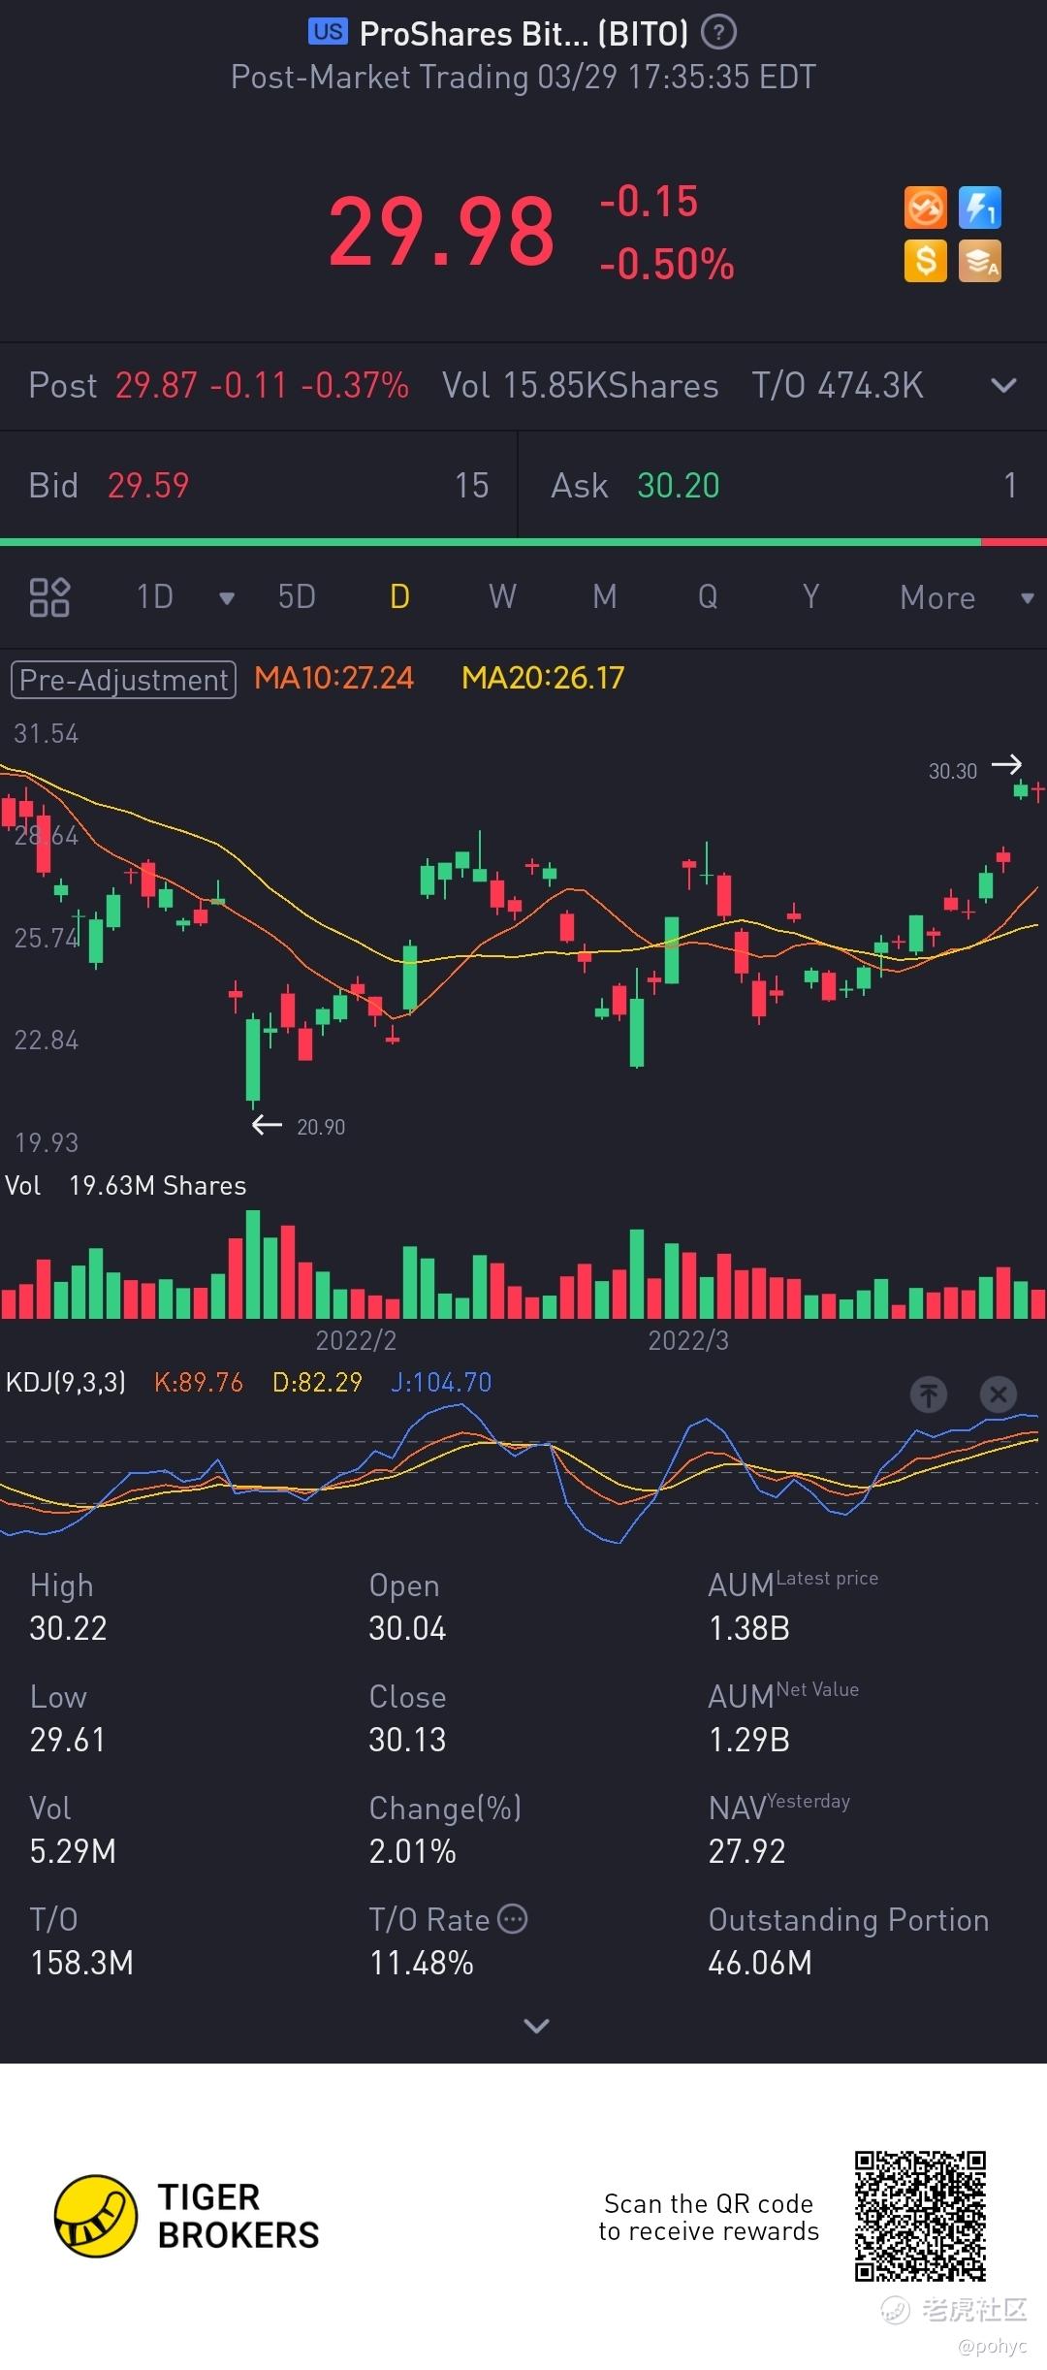Select the Y yearly chart tab

tap(810, 596)
